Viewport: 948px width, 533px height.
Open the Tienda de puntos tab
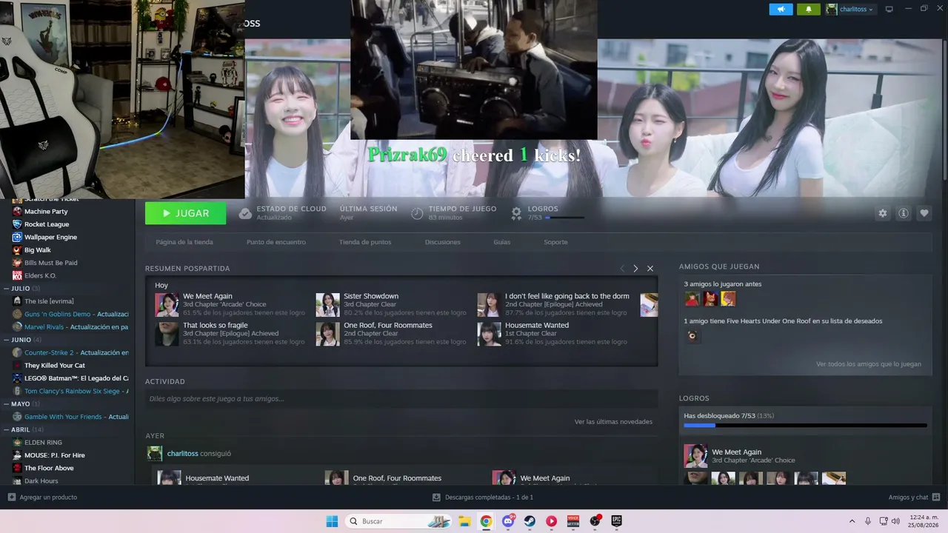[x=365, y=242]
